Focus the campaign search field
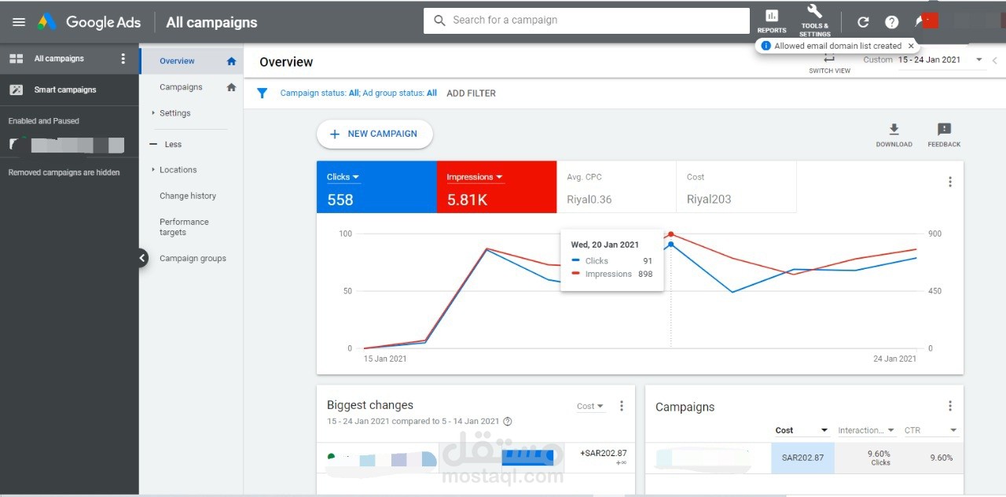 pyautogui.click(x=586, y=20)
